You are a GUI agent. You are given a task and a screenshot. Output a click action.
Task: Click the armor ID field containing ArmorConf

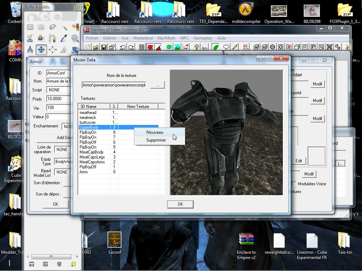click(x=58, y=73)
